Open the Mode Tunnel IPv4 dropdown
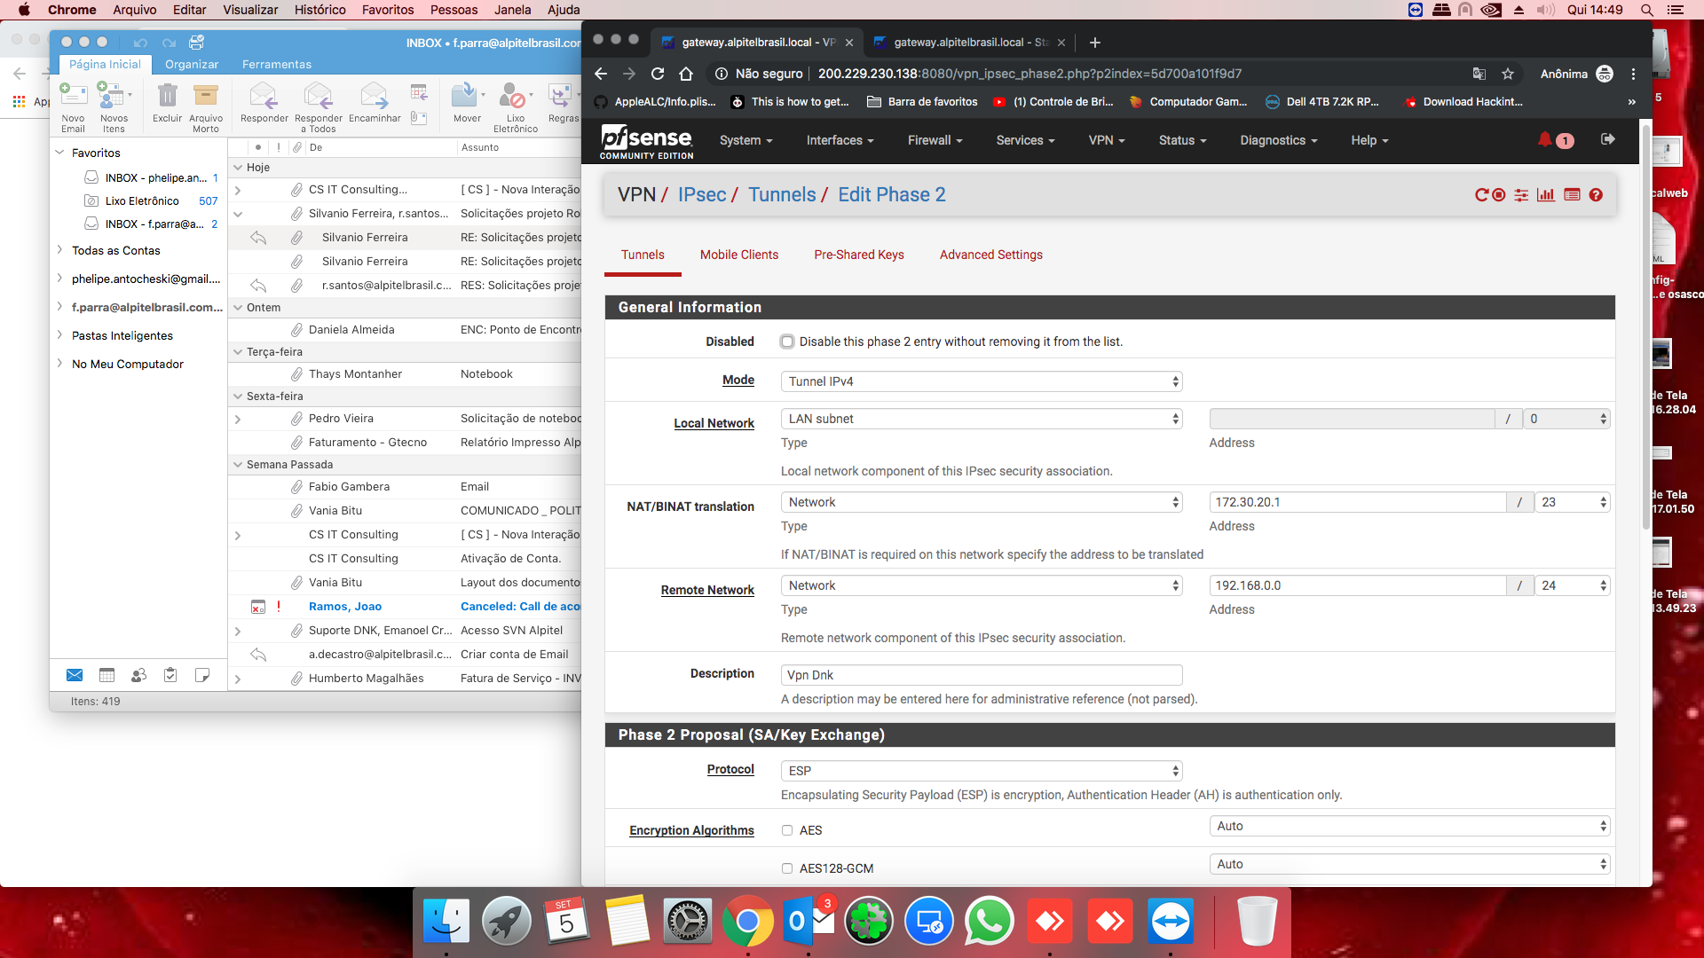 981,381
